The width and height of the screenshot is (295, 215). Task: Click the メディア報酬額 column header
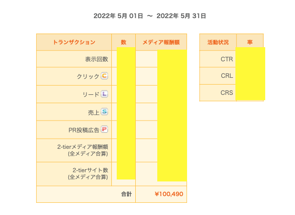(x=161, y=42)
